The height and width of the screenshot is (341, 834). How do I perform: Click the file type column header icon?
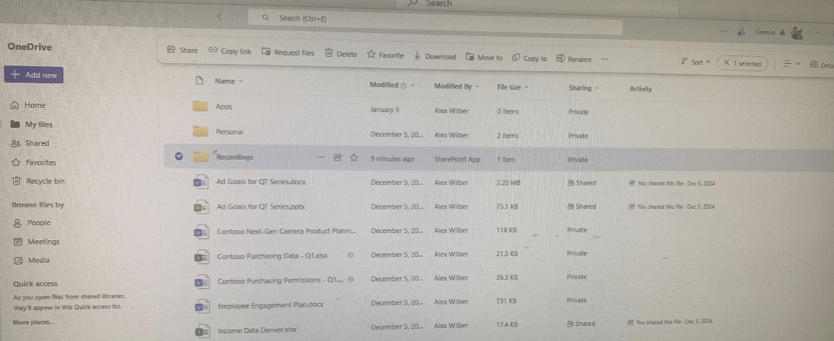[x=199, y=81]
